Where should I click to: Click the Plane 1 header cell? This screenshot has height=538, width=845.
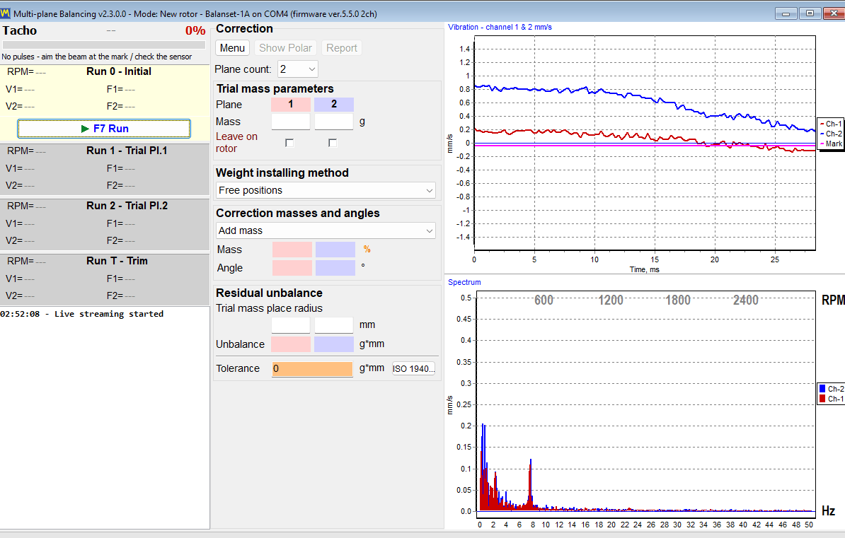click(x=290, y=105)
